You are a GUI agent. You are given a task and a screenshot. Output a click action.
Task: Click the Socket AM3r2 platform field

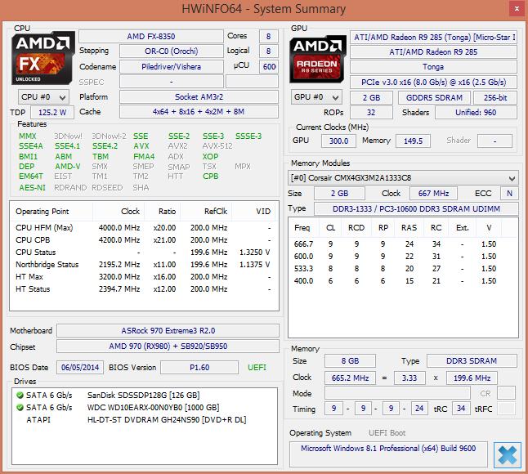(199, 97)
